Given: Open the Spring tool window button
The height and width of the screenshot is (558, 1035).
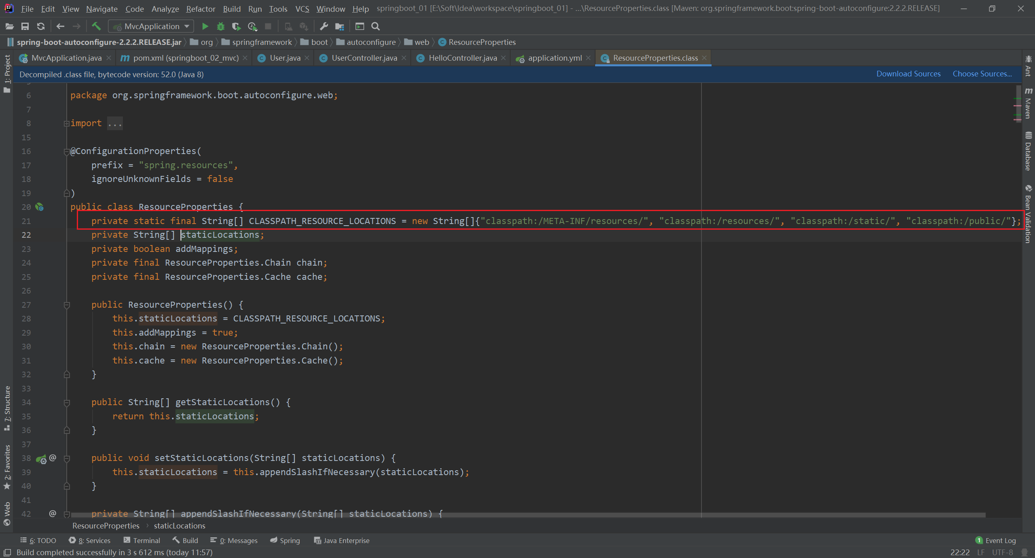Looking at the screenshot, I should tap(285, 540).
